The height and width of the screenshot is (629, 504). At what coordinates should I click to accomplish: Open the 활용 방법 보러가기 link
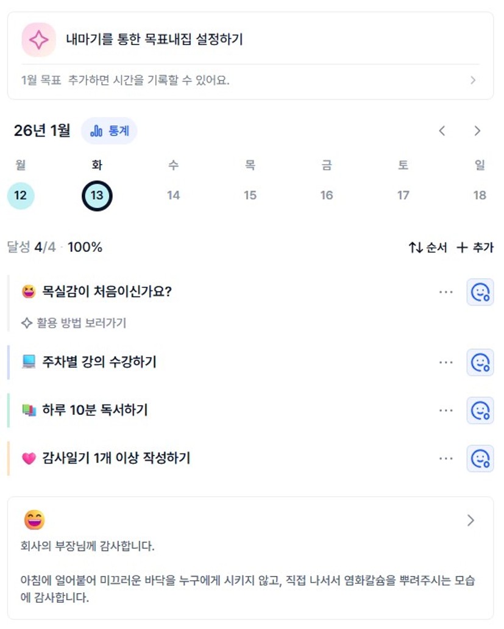pyautogui.click(x=74, y=323)
